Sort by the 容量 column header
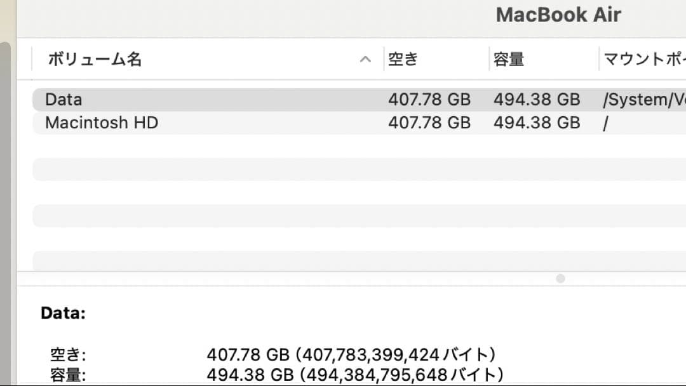This screenshot has height=386, width=686. (509, 58)
